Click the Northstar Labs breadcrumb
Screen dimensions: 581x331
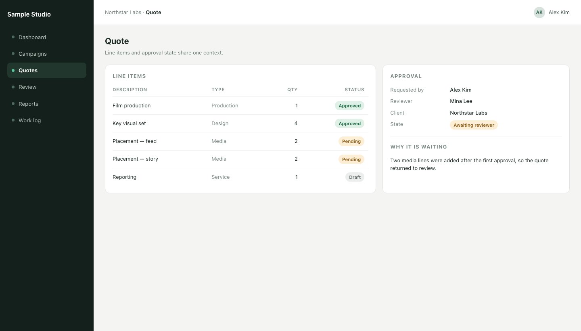[123, 13]
